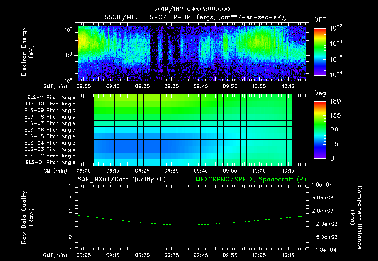This screenshot has height=261, width=378.
Task: Click the white data quality line at 0
Action: point(175,237)
